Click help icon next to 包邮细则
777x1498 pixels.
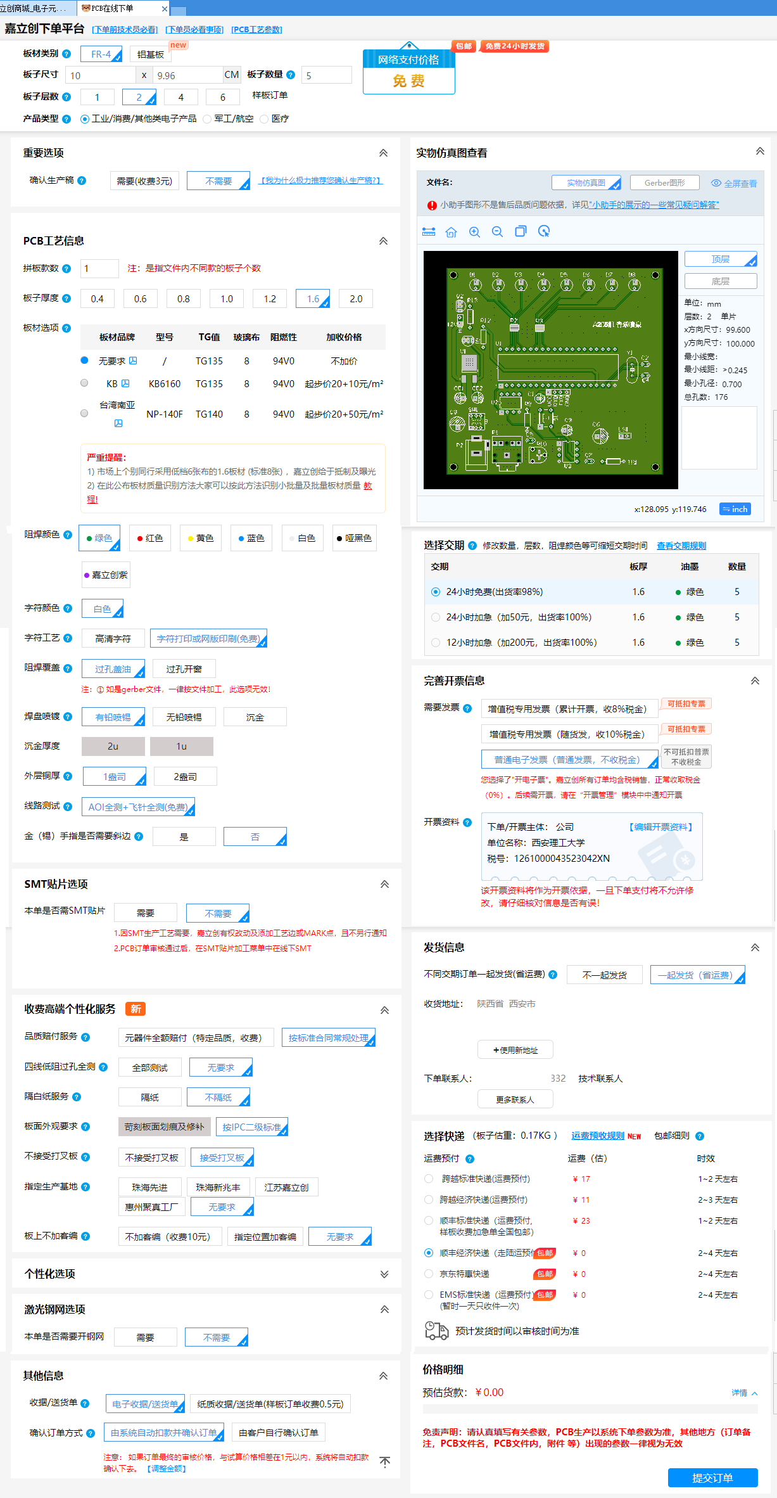click(x=700, y=1136)
